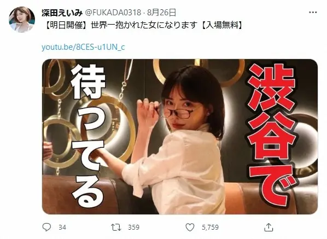Open the video thumbnail preview image
Screen dimensions: 327x239
click(x=180, y=137)
